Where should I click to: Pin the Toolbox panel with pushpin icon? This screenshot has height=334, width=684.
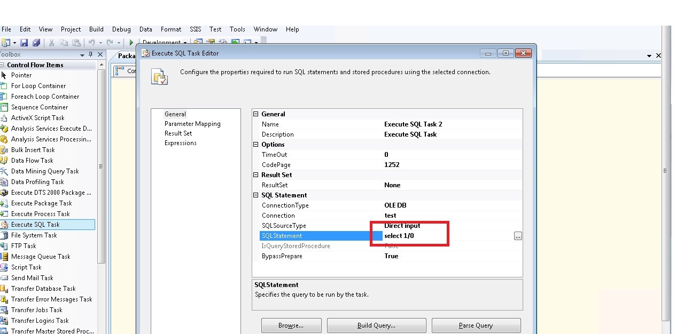(x=91, y=54)
